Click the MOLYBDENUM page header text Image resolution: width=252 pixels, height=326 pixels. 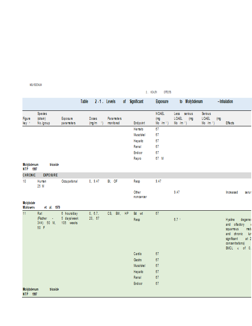[x=35, y=85]
